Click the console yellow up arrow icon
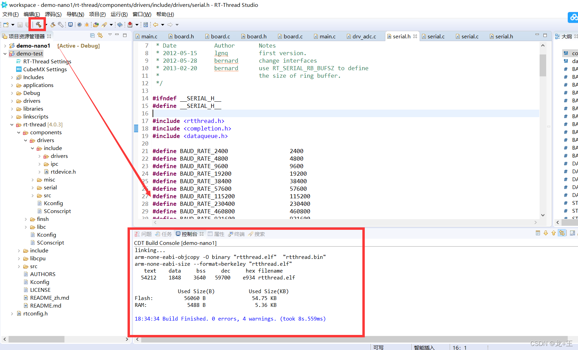The image size is (578, 350). coord(554,233)
